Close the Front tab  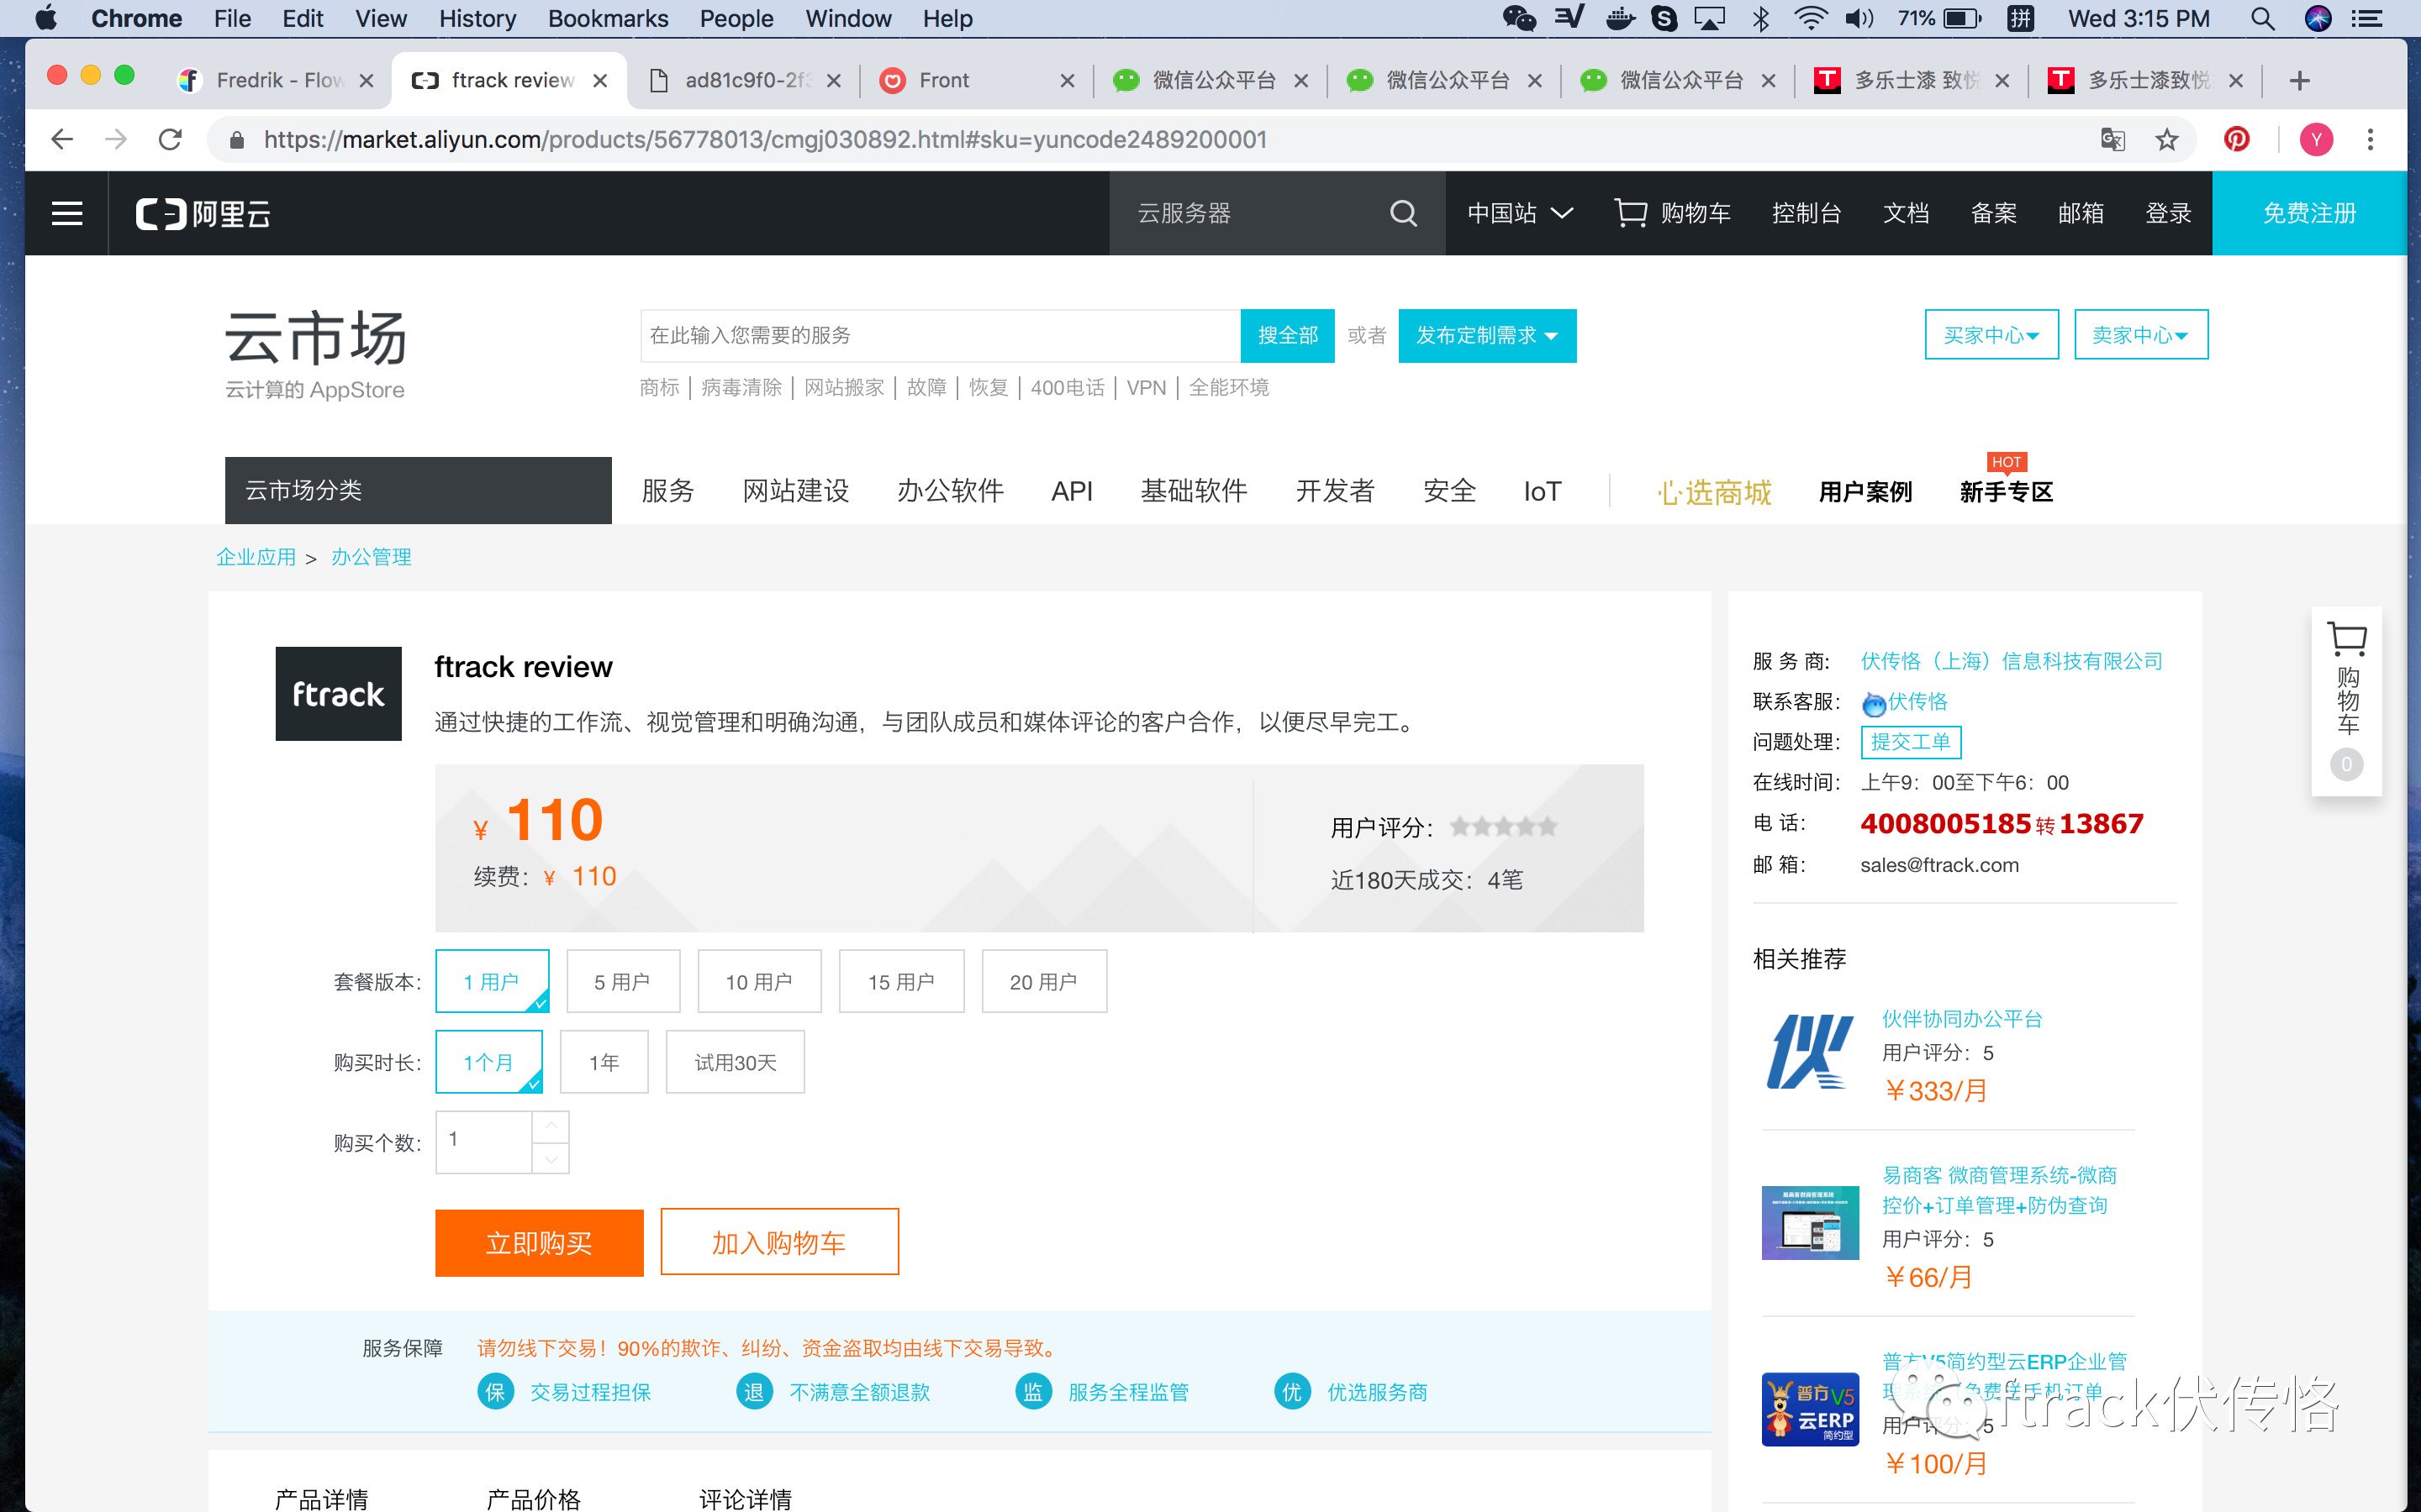[x=1068, y=80]
